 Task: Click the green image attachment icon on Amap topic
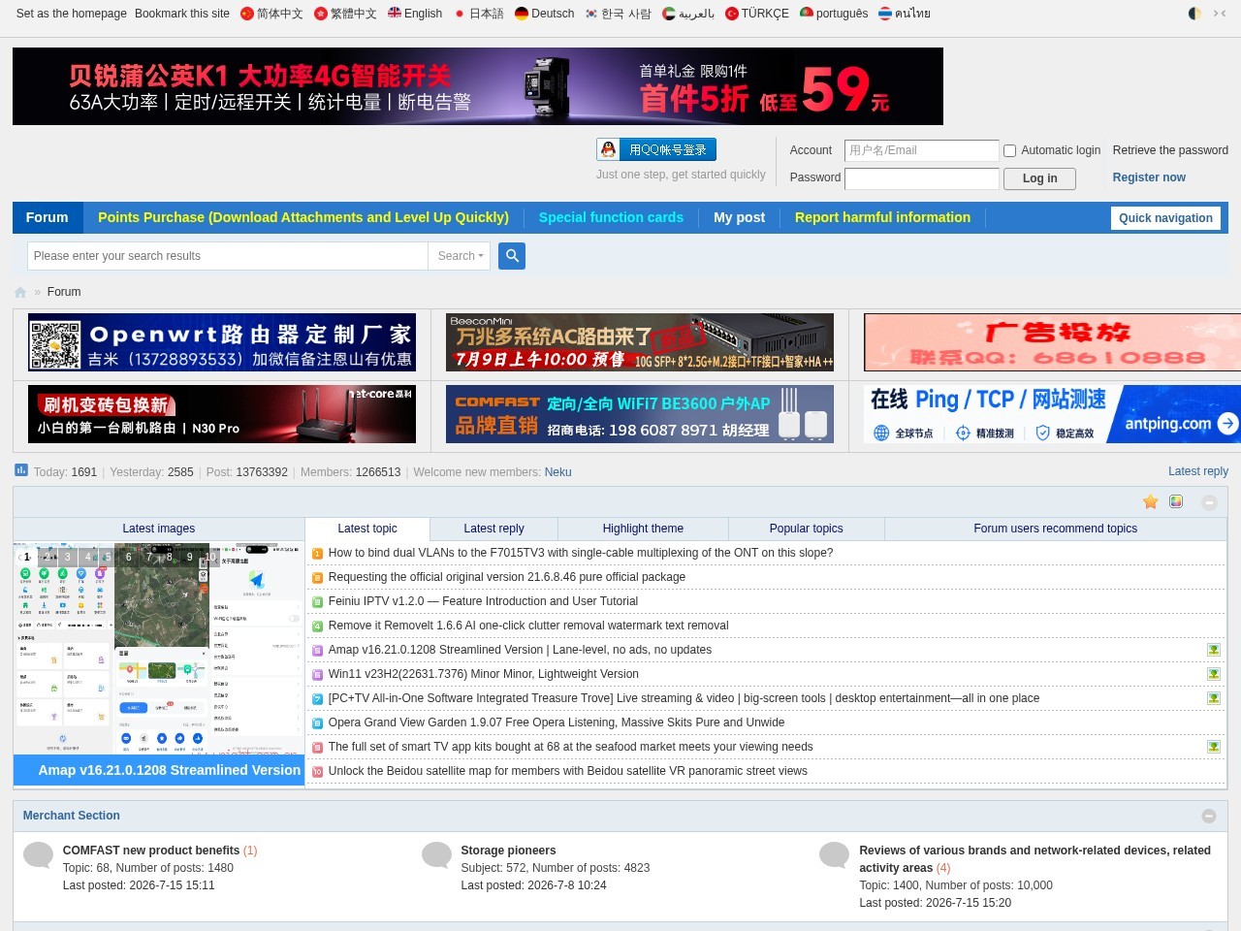(x=1213, y=650)
